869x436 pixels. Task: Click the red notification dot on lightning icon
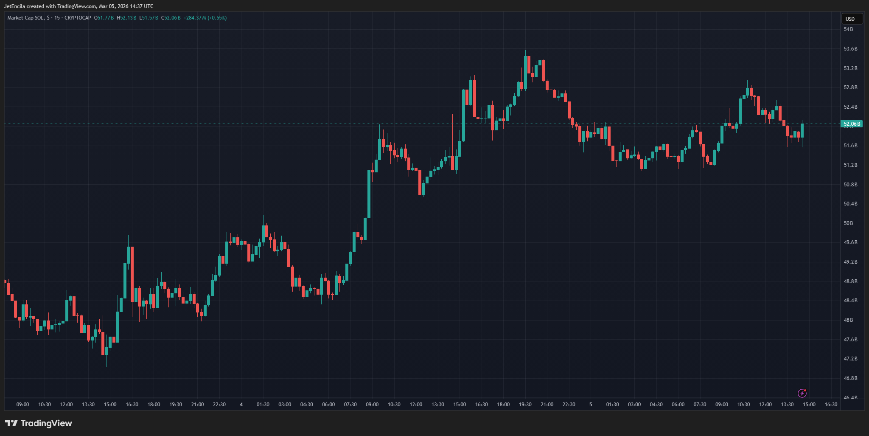click(x=805, y=390)
